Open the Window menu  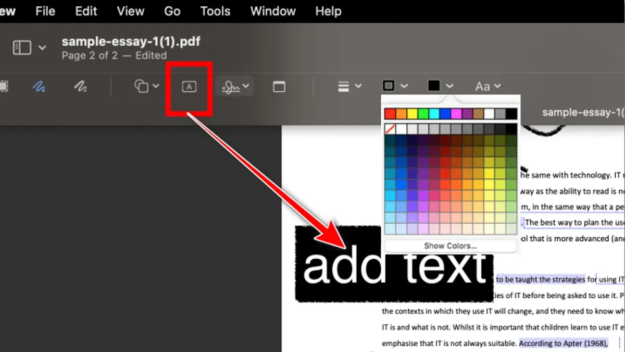pos(273,11)
